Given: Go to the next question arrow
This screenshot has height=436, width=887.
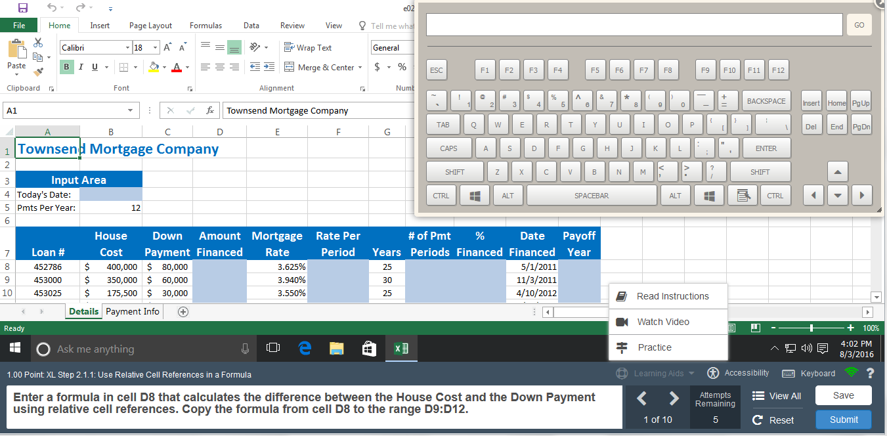Looking at the screenshot, I should pyautogui.click(x=674, y=398).
